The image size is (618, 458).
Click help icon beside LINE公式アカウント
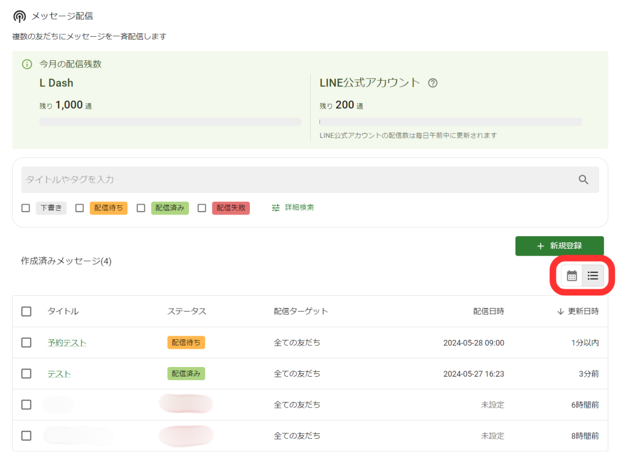point(432,83)
